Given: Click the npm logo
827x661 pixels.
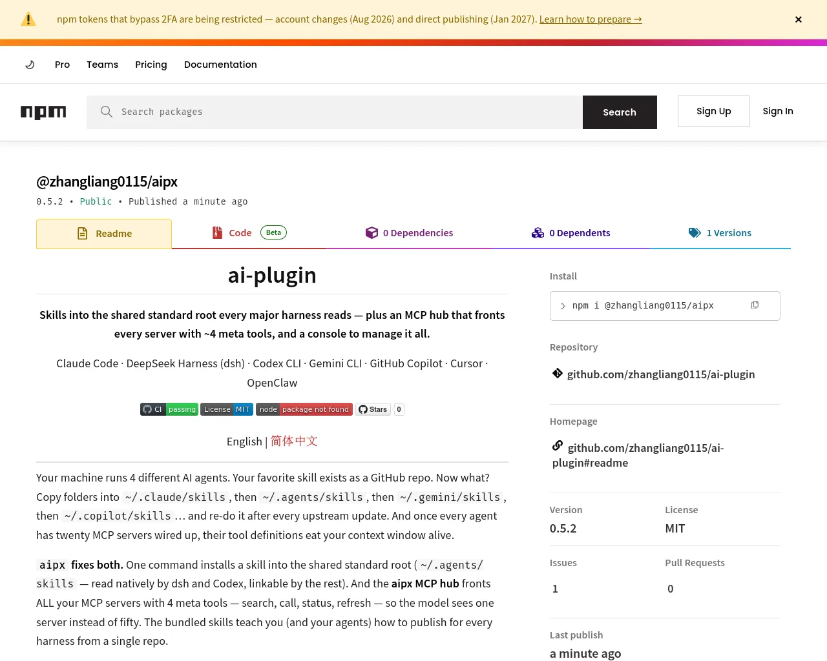Looking at the screenshot, I should coord(43,112).
